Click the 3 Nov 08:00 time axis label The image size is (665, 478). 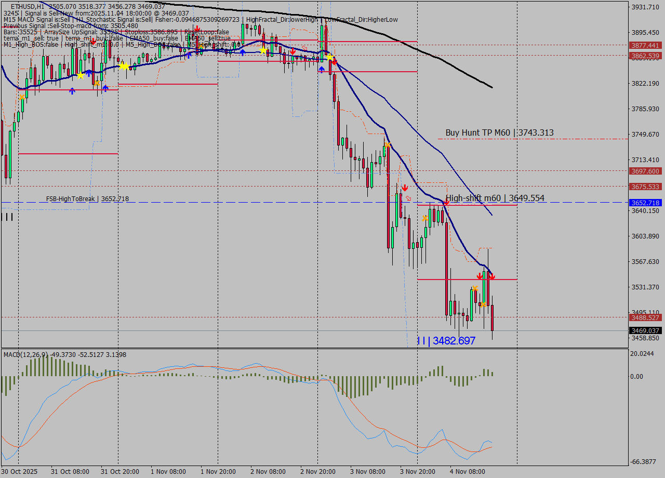[368, 471]
